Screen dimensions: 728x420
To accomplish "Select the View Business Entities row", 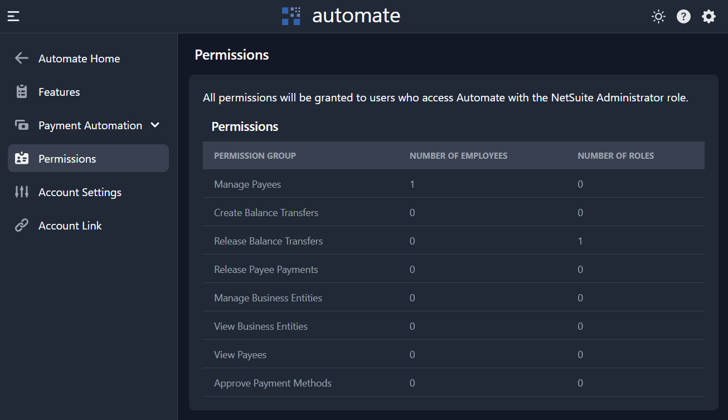I will pyautogui.click(x=260, y=326).
